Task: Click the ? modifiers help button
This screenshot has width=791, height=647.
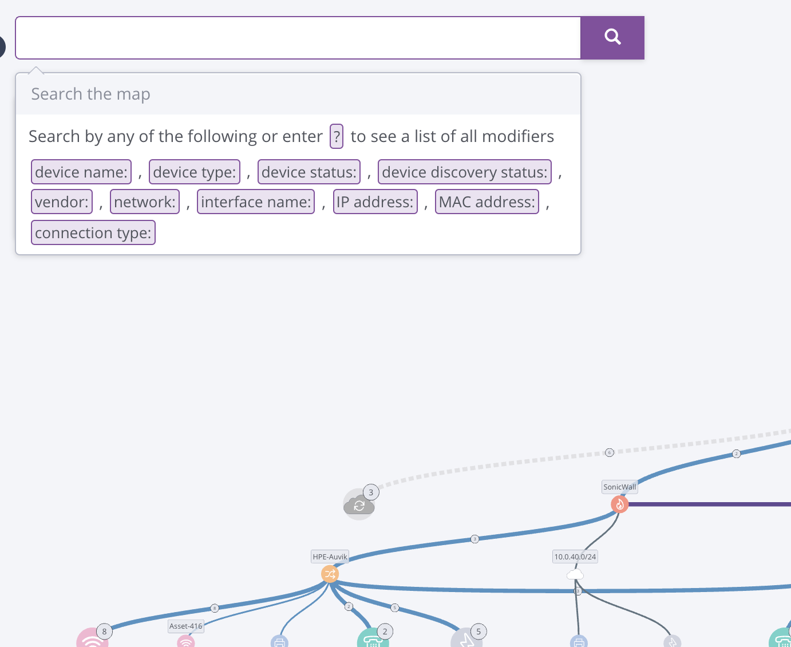Action: (337, 136)
